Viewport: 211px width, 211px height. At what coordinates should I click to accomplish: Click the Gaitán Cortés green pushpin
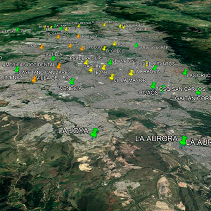(x=198, y=93)
